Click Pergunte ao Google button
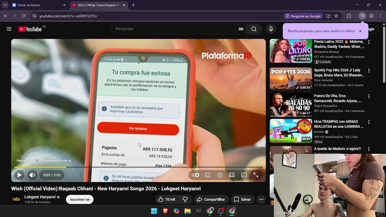This screenshot has height=217, width=386. (x=303, y=16)
